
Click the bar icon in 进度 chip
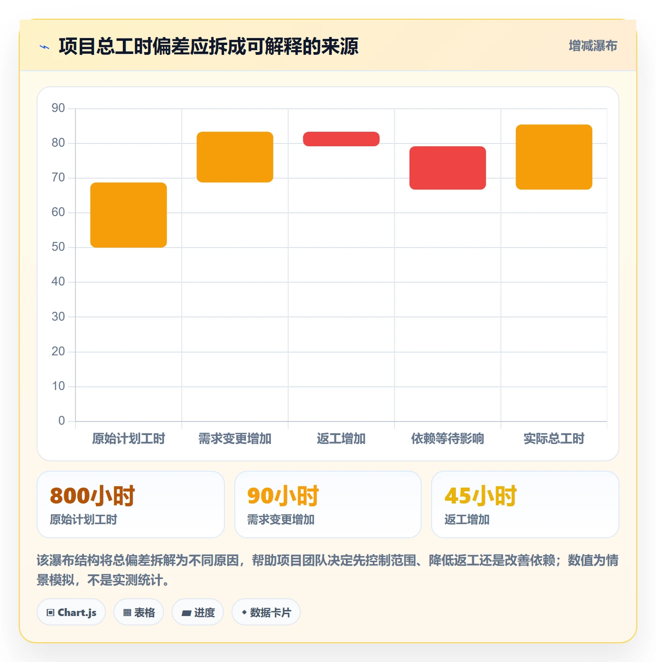pos(186,613)
